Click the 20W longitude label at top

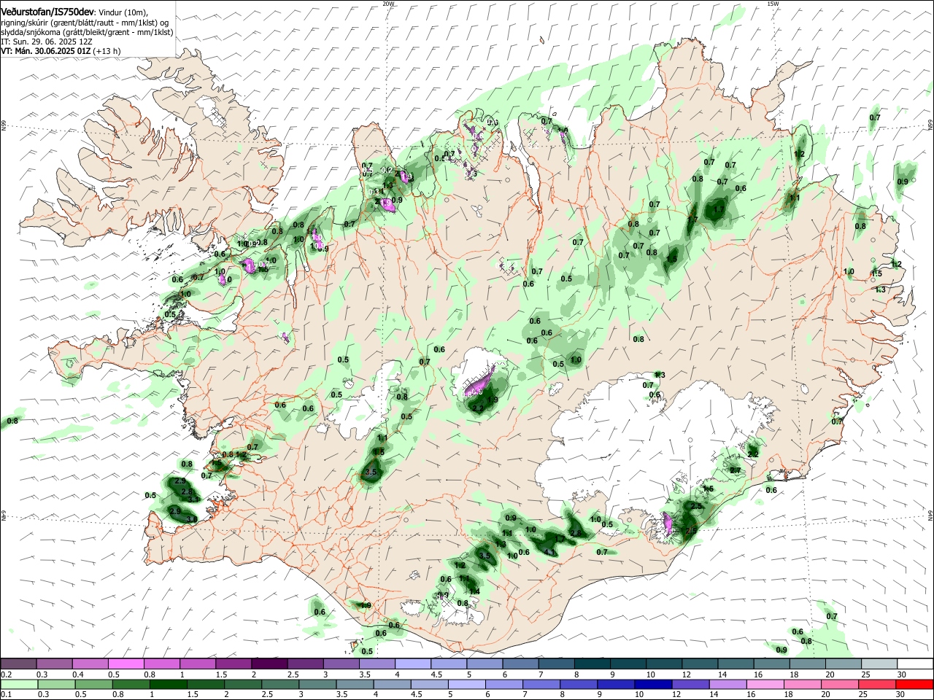coord(388,4)
